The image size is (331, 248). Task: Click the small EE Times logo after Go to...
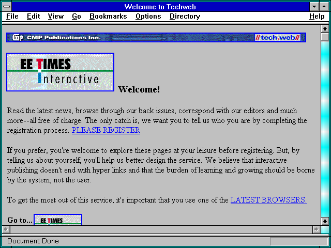coord(58,220)
